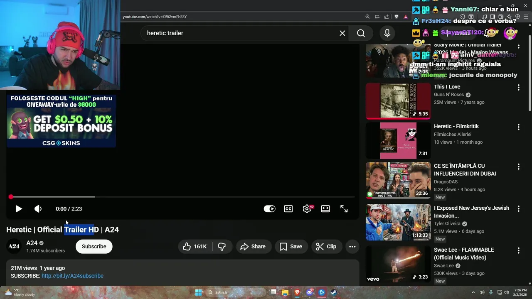Create a Clip of the video

326,247
